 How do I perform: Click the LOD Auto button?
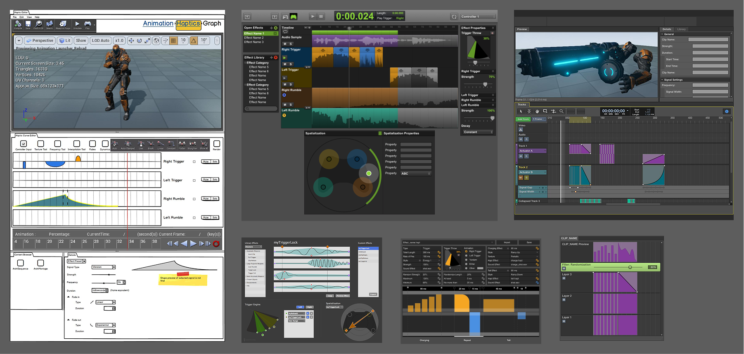[101, 40]
